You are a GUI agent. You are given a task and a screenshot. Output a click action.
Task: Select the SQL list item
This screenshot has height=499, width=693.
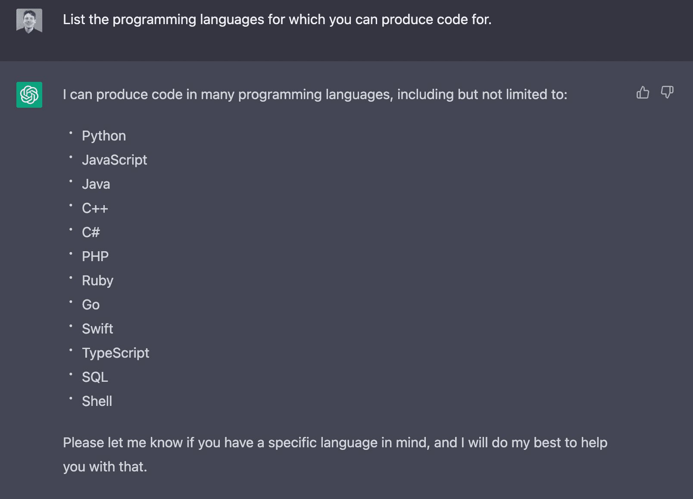point(95,377)
